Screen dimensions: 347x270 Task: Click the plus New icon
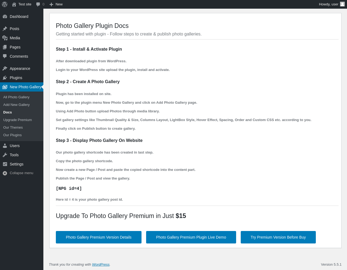(x=51, y=4)
